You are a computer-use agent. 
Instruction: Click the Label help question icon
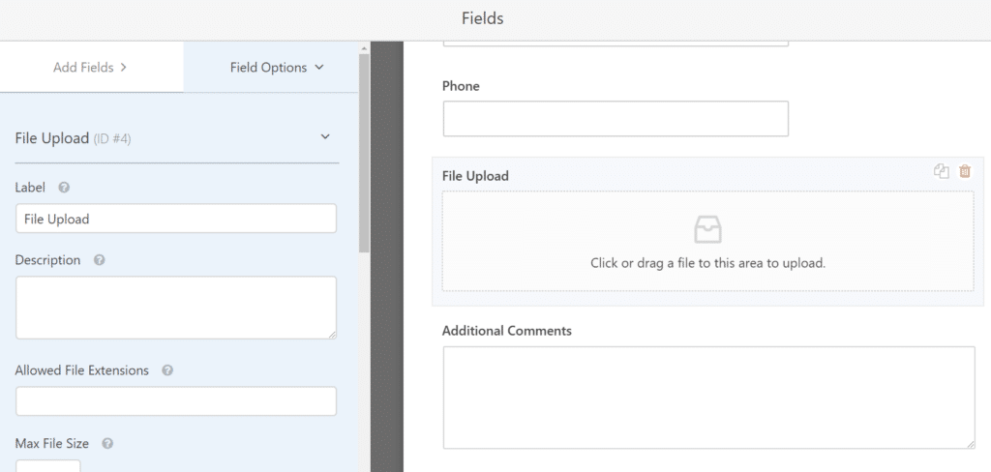(x=64, y=188)
